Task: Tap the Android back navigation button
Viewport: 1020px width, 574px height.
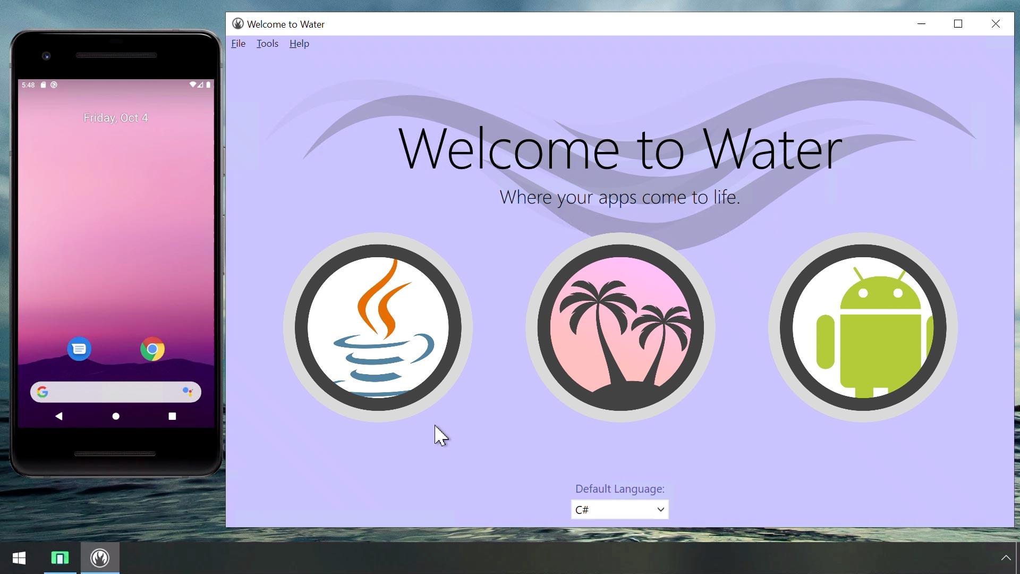Action: click(x=59, y=416)
